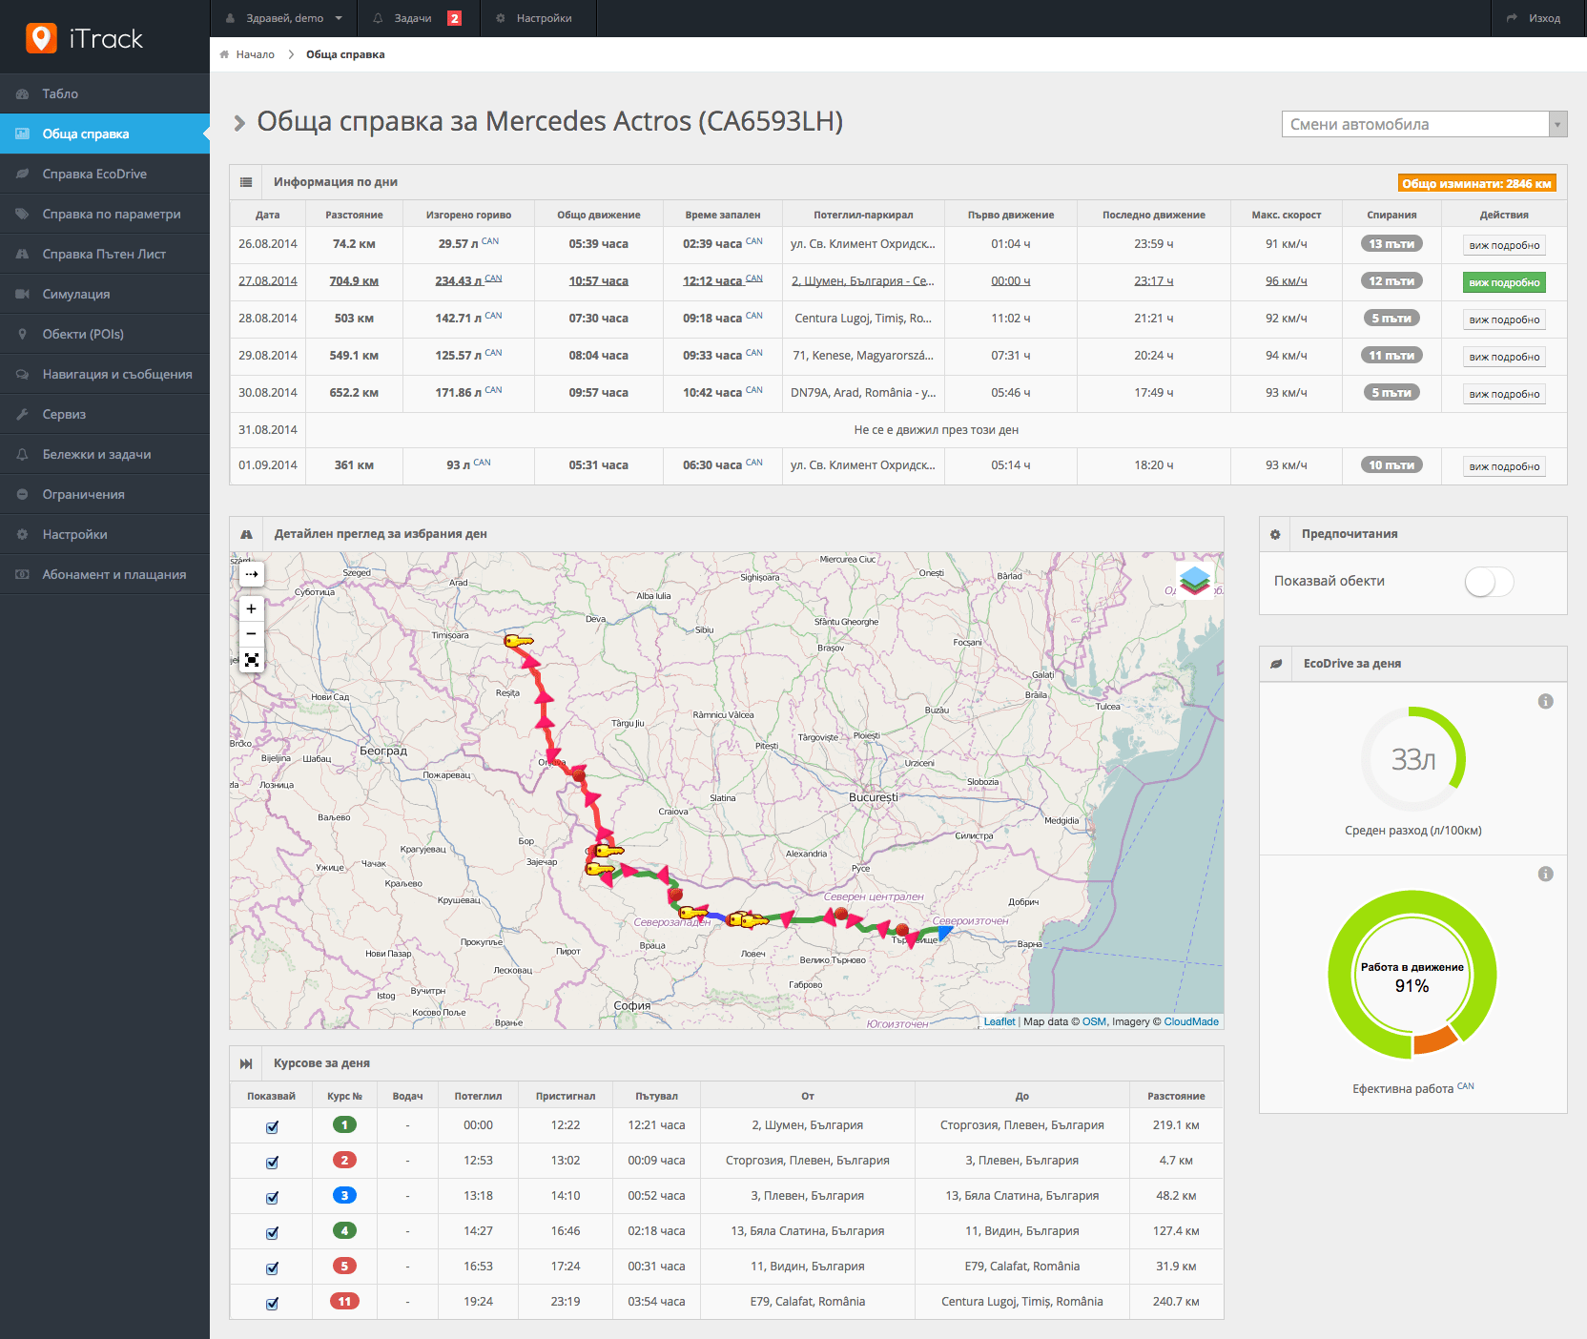The image size is (1587, 1339).
Task: Click course number 11 red badge
Action: (x=344, y=1301)
